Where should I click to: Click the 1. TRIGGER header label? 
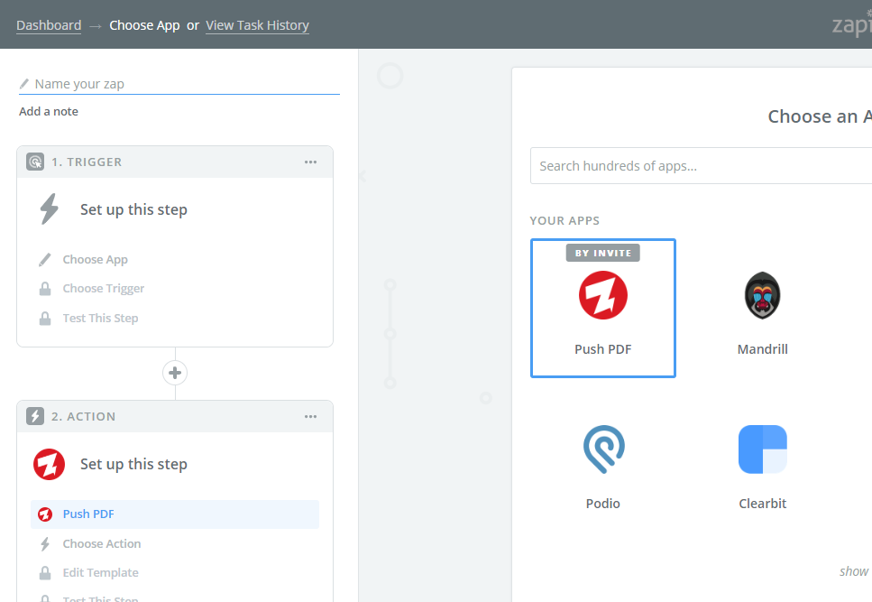(x=87, y=162)
